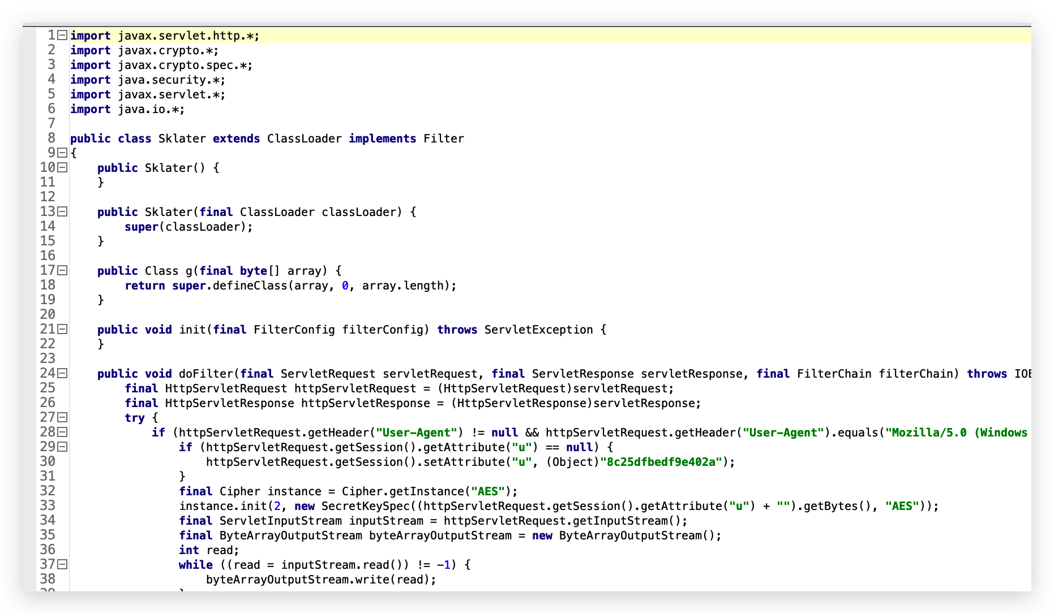Click the string "8c25dfbedf9e402a"
This screenshot has width=1054, height=614.
661,462
